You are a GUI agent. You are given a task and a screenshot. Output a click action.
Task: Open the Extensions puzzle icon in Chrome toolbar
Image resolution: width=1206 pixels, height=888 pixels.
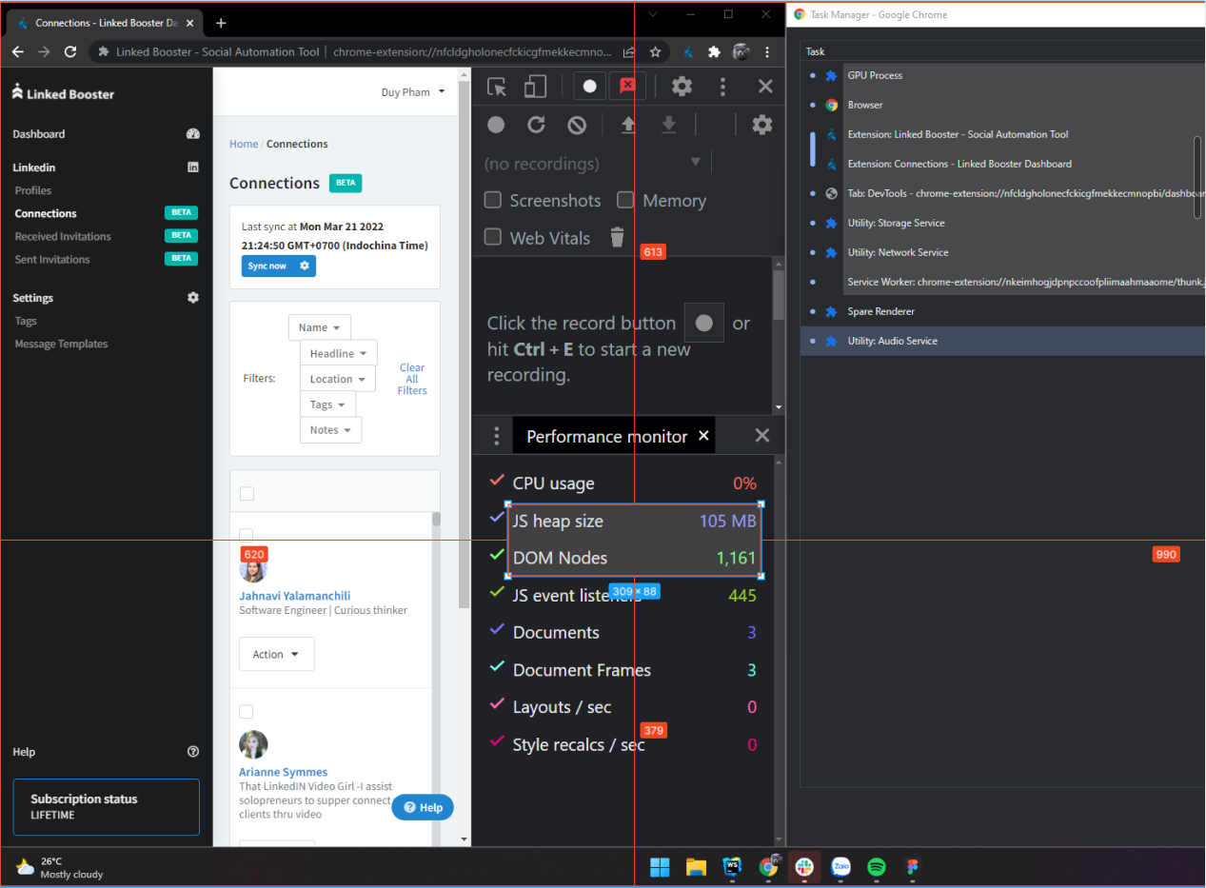pyautogui.click(x=714, y=52)
